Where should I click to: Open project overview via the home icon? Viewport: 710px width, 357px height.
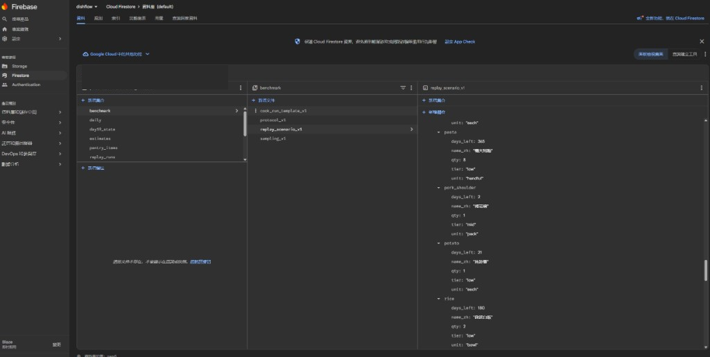point(5,29)
